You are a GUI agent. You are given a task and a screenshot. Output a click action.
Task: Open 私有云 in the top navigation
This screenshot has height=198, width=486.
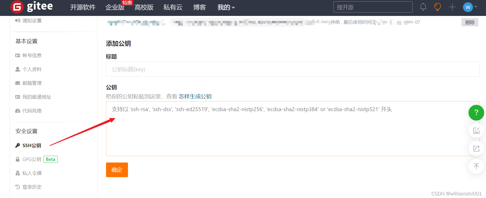click(173, 7)
